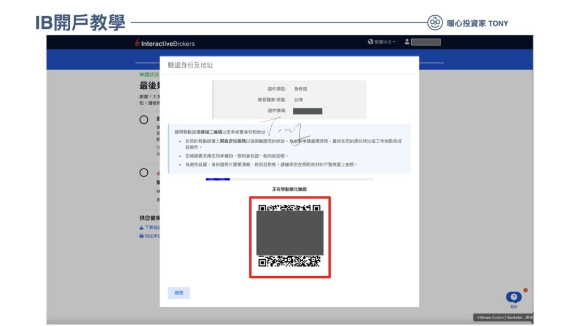
Task: Click the 掃描二維碼 bold instruction text
Action: coord(211,132)
